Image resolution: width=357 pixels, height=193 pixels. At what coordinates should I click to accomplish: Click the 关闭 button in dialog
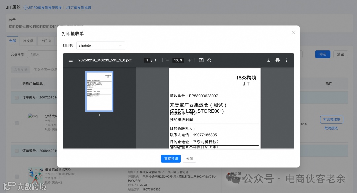pyautogui.click(x=189, y=159)
